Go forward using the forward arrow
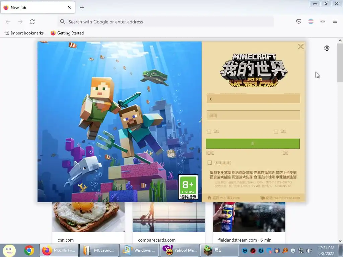Image resolution: width=343 pixels, height=257 pixels. pyautogui.click(x=20, y=22)
